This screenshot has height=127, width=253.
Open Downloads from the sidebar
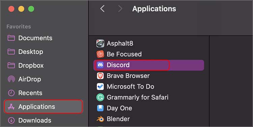coord(29,120)
